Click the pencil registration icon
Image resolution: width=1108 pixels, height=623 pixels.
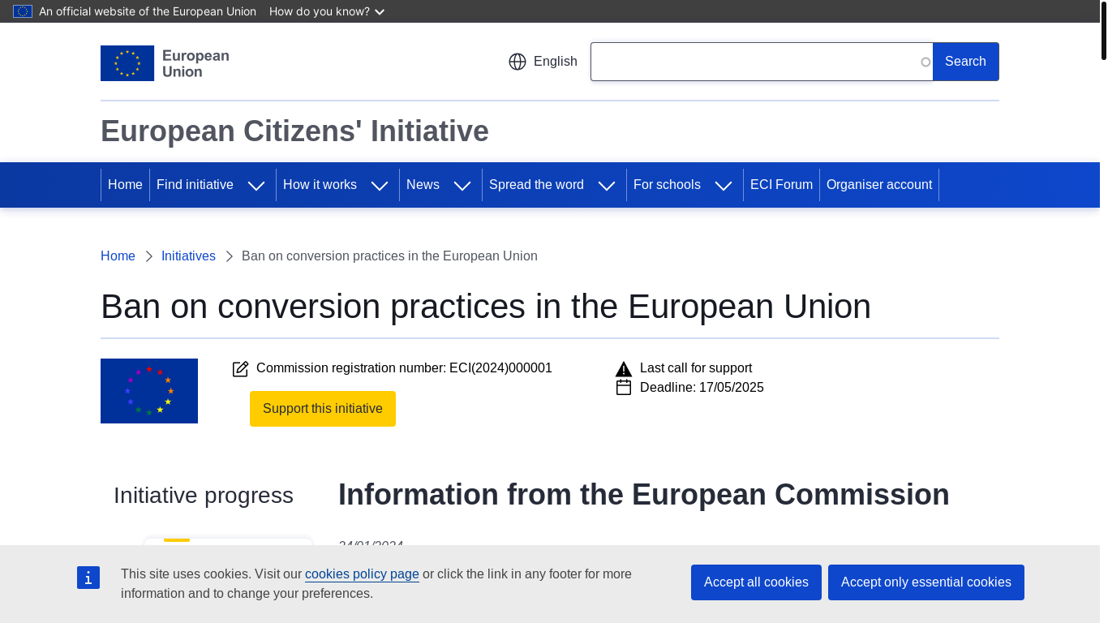point(240,369)
